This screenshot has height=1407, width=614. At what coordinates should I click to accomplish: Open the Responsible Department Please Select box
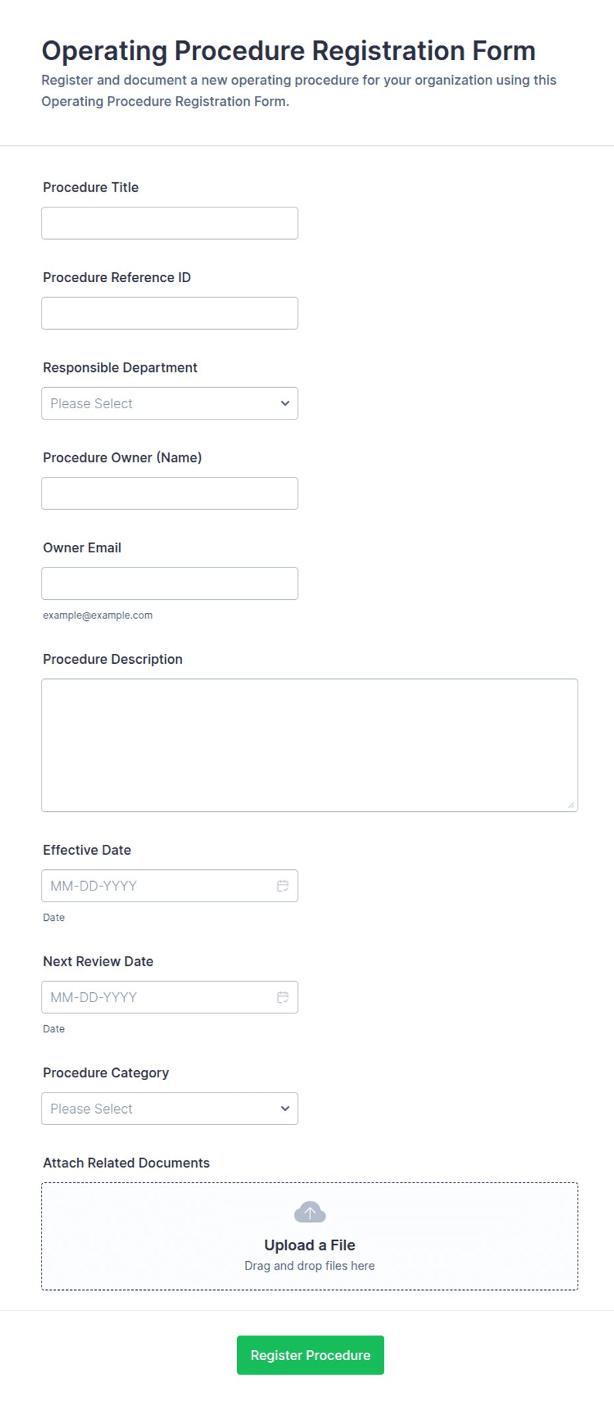(170, 404)
